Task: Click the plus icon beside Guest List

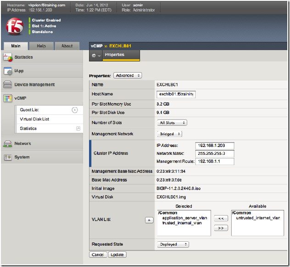Action: [x=75, y=110]
